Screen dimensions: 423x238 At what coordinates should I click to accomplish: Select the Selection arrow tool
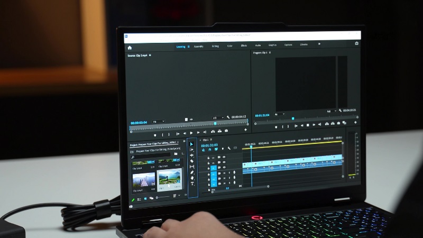(191, 144)
